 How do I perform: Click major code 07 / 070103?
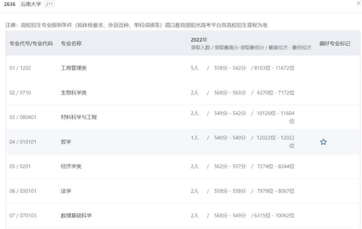click(x=23, y=215)
